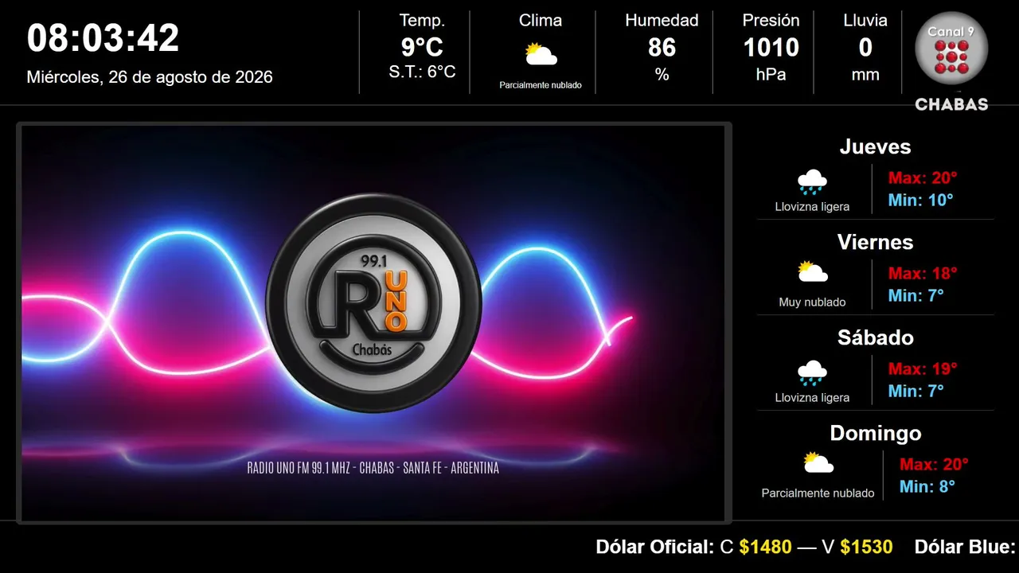Select Min: 10° for Jueves
This screenshot has width=1019, height=573.
(920, 201)
